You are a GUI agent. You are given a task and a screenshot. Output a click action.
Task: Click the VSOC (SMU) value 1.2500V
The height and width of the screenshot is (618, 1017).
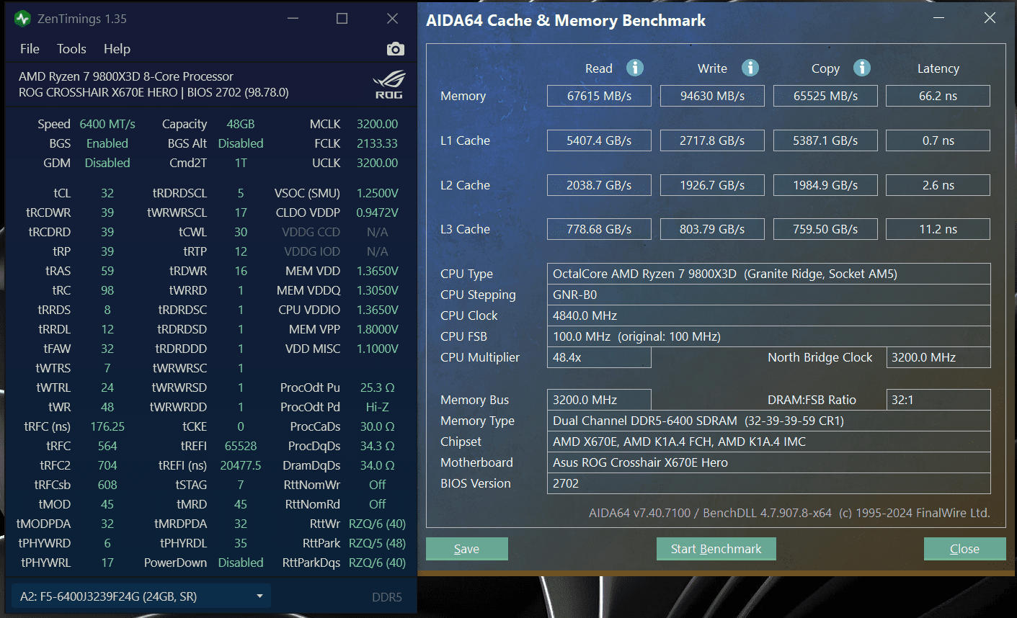[x=377, y=193]
